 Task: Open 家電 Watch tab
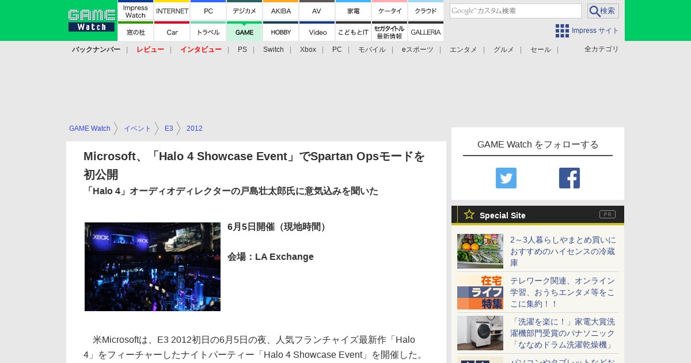pos(353,10)
